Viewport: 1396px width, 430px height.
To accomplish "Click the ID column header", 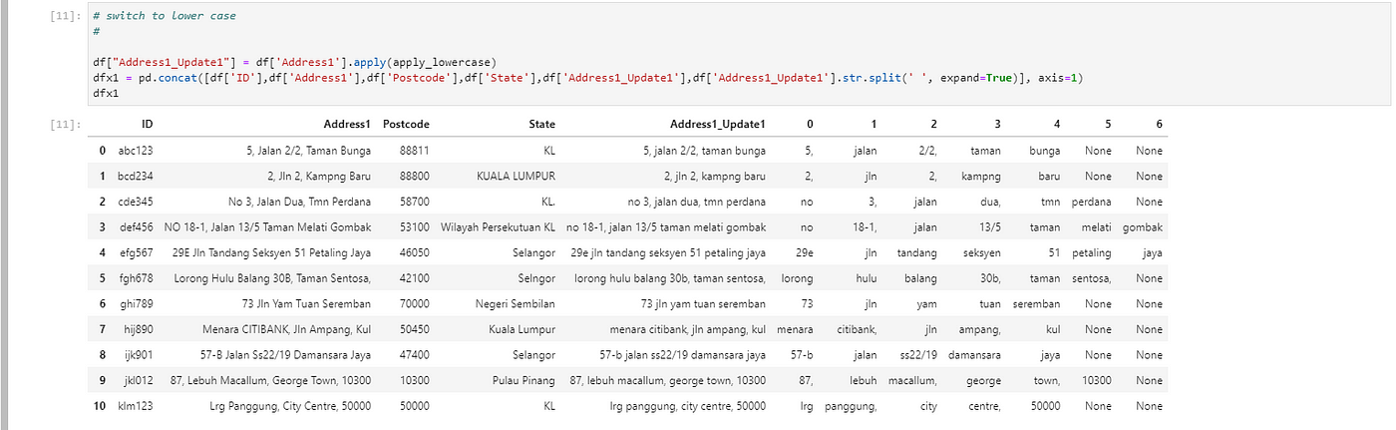I will pos(147,125).
